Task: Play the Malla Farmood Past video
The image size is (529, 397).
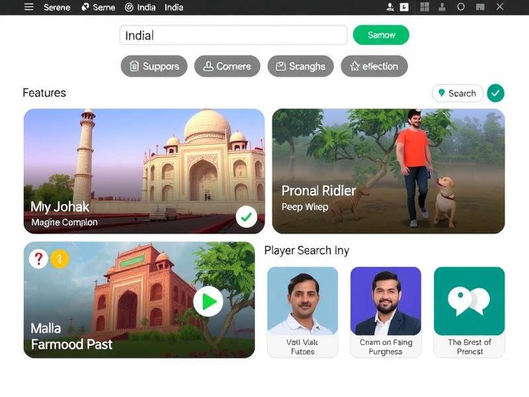Action: tap(207, 301)
